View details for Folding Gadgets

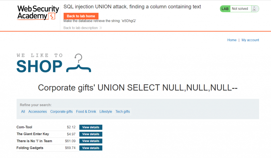[91, 148]
